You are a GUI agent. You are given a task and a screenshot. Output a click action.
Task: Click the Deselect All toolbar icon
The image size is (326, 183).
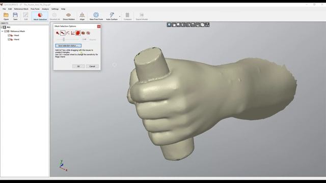coord(55,16)
